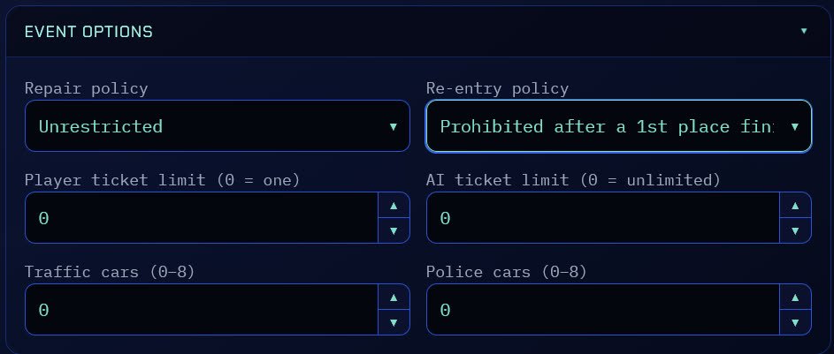Add one Police car using up arrow

point(795,298)
